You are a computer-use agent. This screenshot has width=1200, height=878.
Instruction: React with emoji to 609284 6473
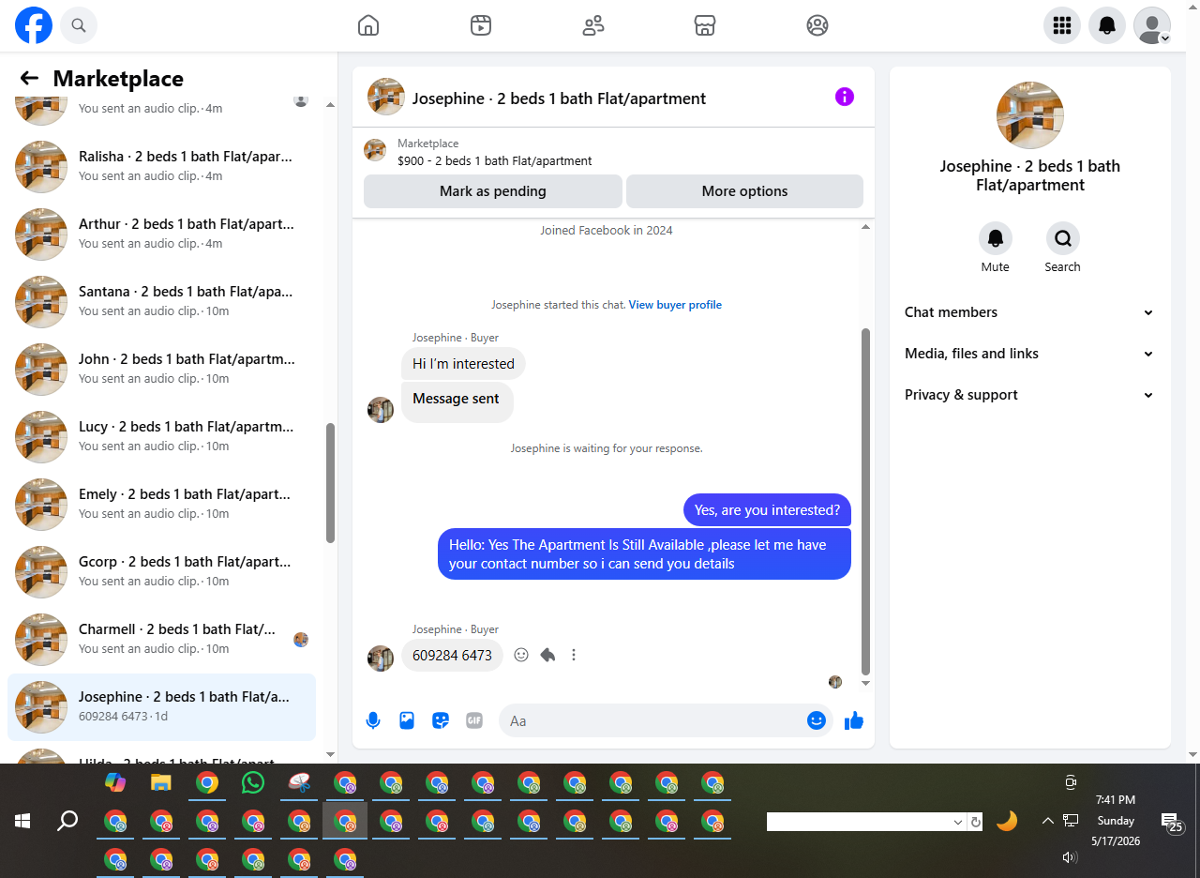[521, 655]
